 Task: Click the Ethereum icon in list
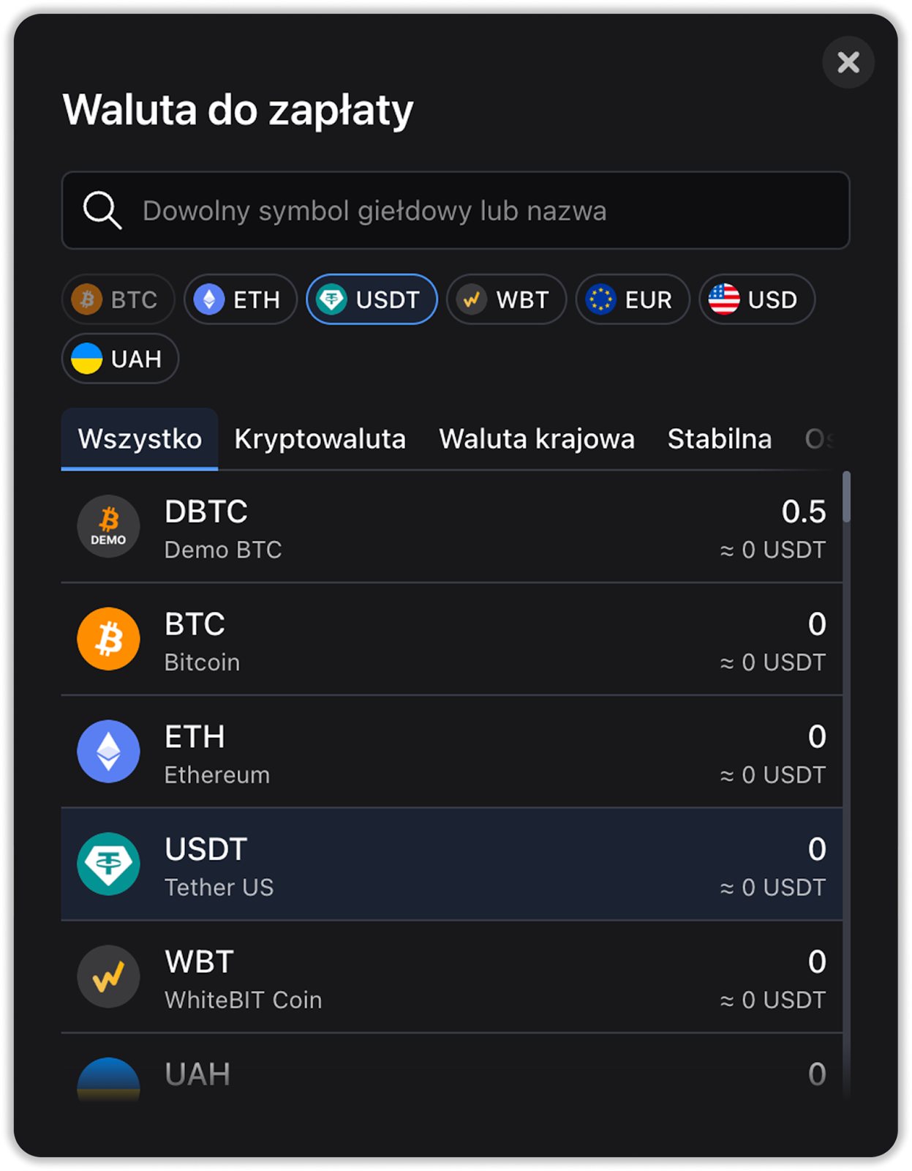[108, 752]
